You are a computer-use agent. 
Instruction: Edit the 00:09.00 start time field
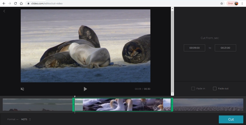click(x=194, y=48)
